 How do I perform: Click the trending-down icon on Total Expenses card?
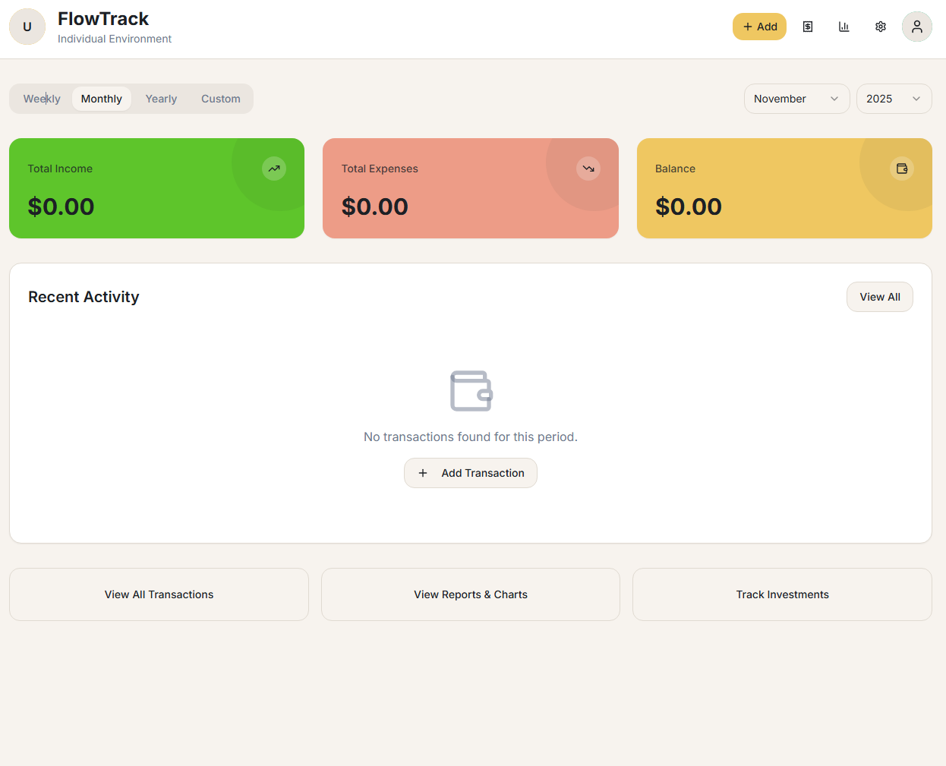pos(588,168)
